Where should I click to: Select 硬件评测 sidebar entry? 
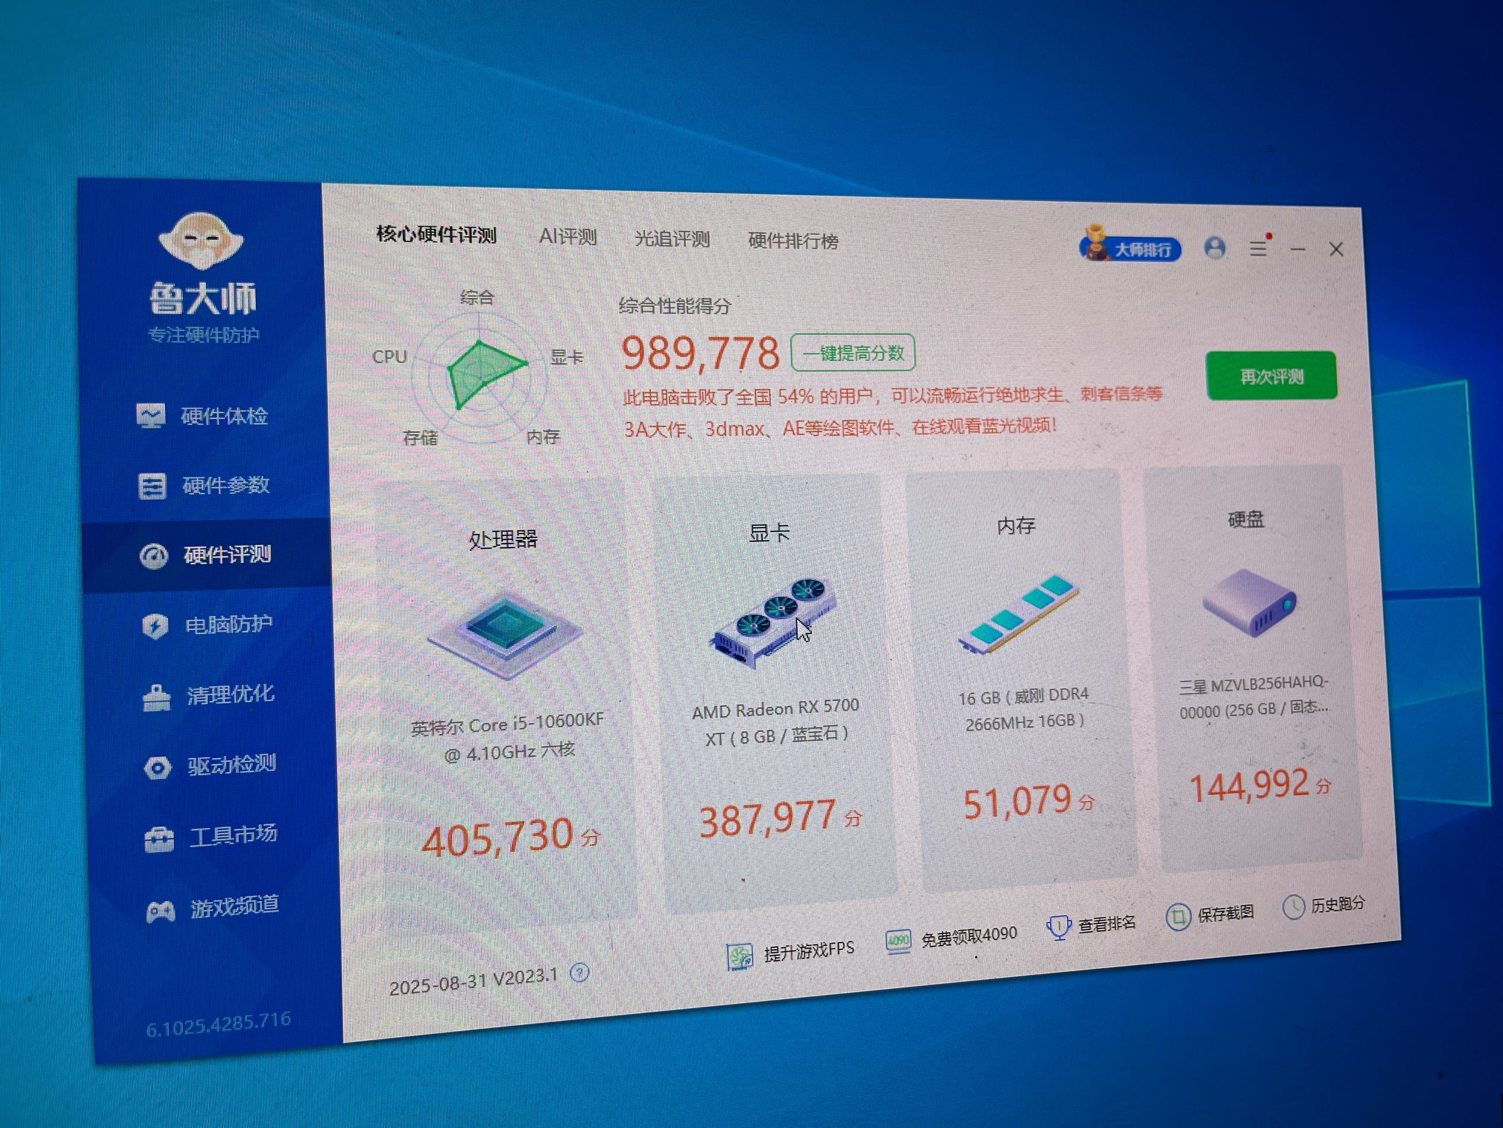206,555
